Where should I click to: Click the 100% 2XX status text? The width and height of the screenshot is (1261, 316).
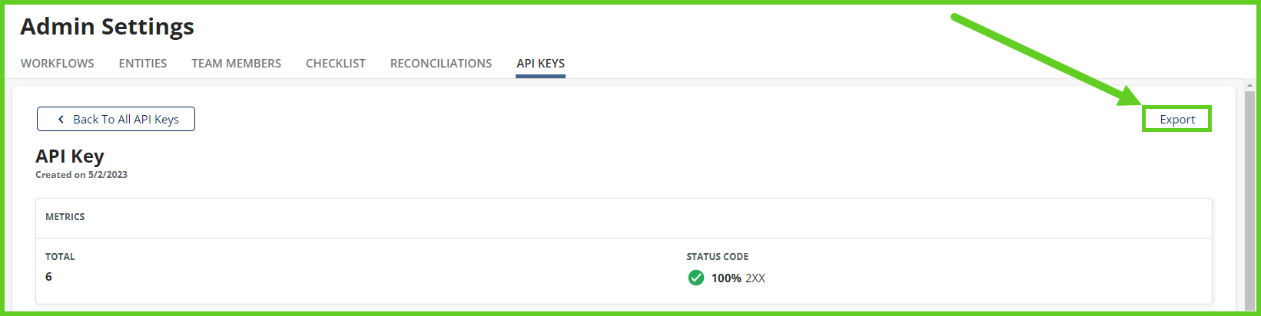coord(738,278)
